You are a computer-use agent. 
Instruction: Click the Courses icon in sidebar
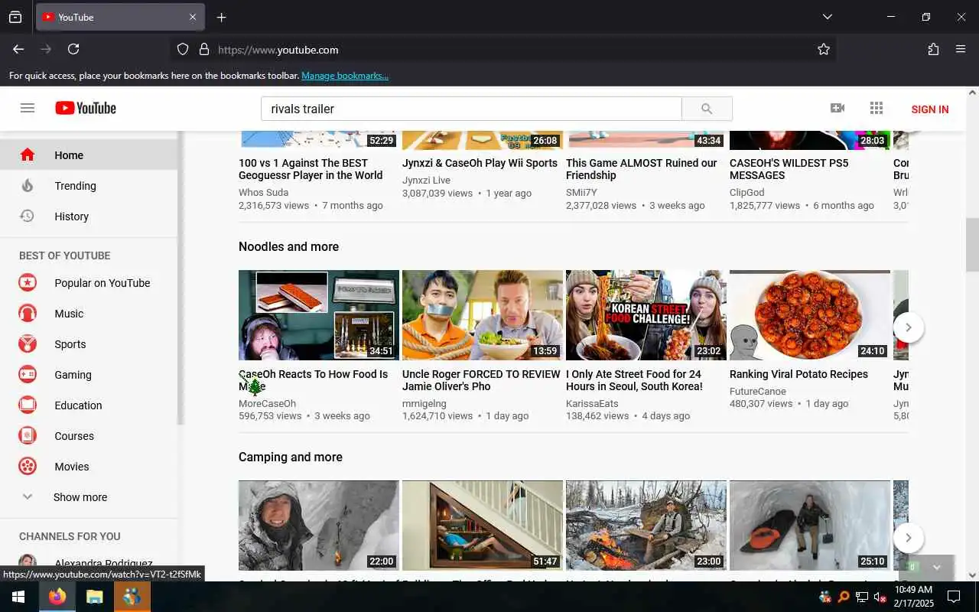point(28,436)
